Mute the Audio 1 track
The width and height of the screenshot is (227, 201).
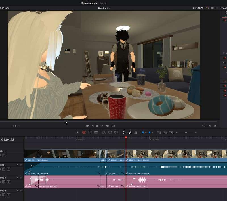(x=9, y=169)
